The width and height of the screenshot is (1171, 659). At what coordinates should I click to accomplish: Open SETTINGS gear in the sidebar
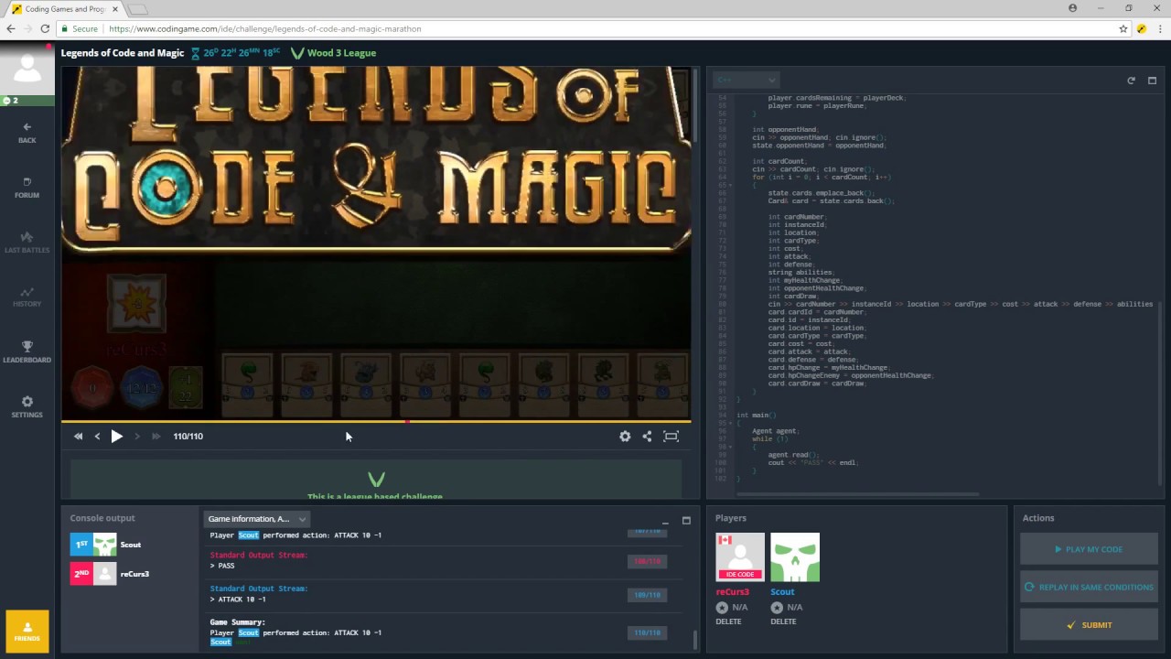click(x=27, y=407)
